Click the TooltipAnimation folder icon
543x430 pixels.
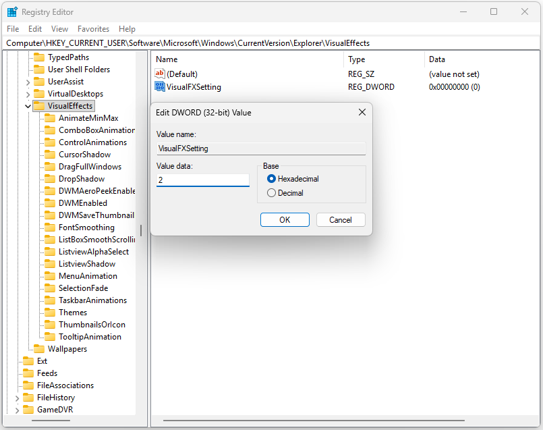pyautogui.click(x=50, y=337)
